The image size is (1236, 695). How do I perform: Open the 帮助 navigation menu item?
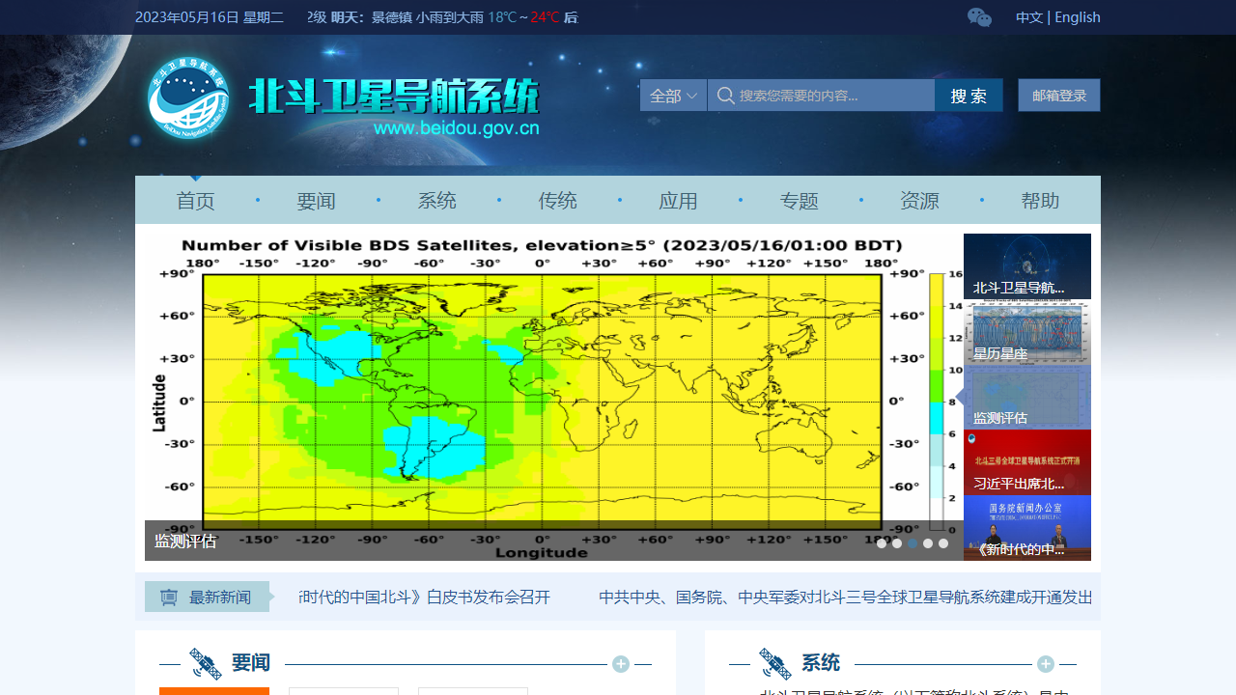[1040, 201]
